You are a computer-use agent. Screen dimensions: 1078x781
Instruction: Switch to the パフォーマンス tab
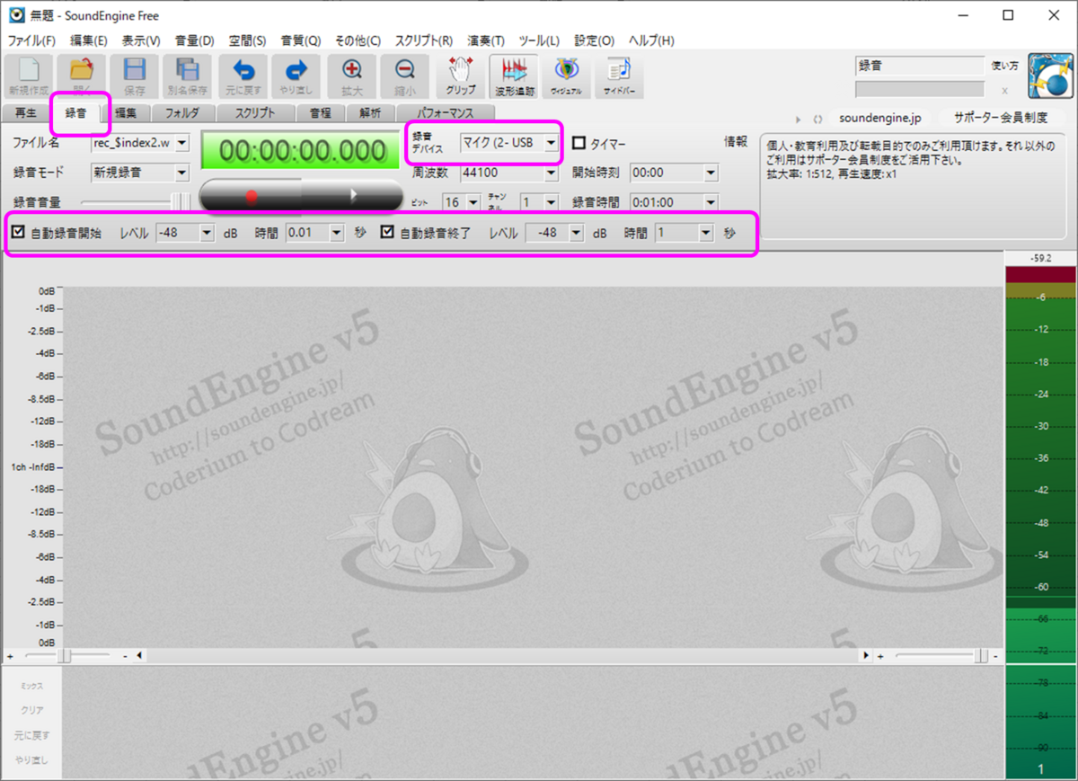point(446,113)
